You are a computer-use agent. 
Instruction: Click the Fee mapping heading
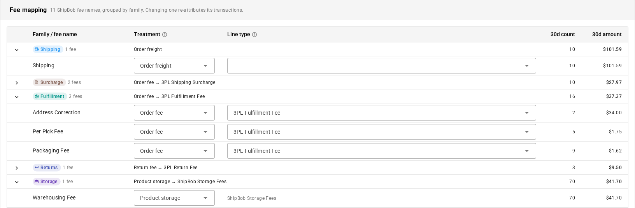(28, 10)
